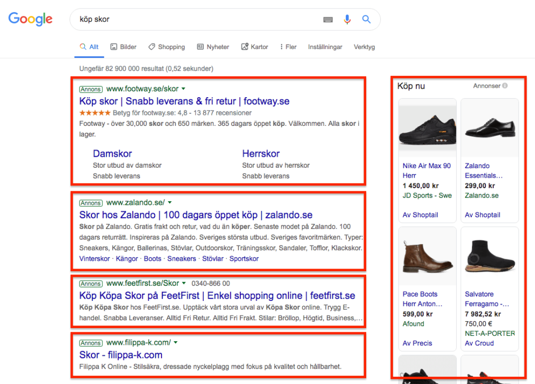Screen dimensions: 535x384
Task: Click the 7 982,52 kr price
Action: [x=483, y=314]
